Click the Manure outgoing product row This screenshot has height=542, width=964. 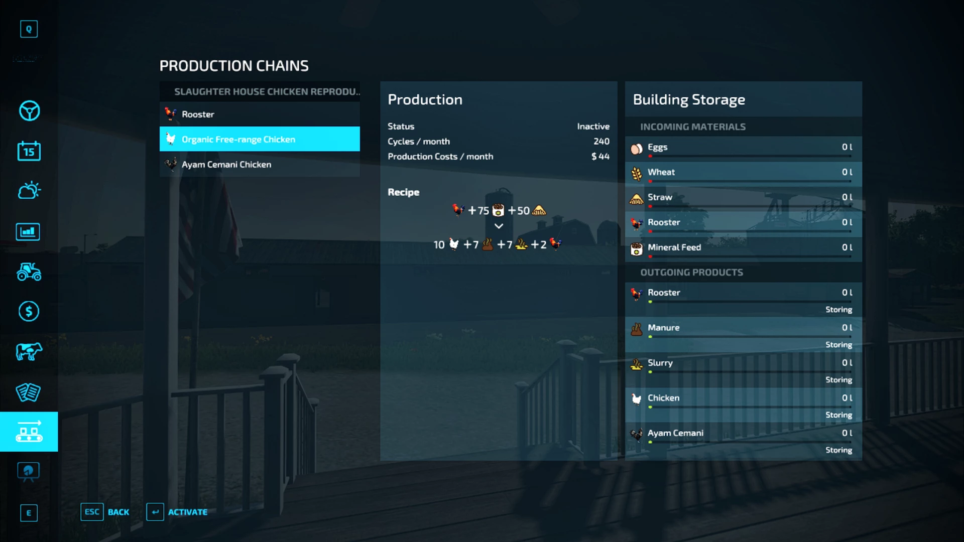point(743,328)
